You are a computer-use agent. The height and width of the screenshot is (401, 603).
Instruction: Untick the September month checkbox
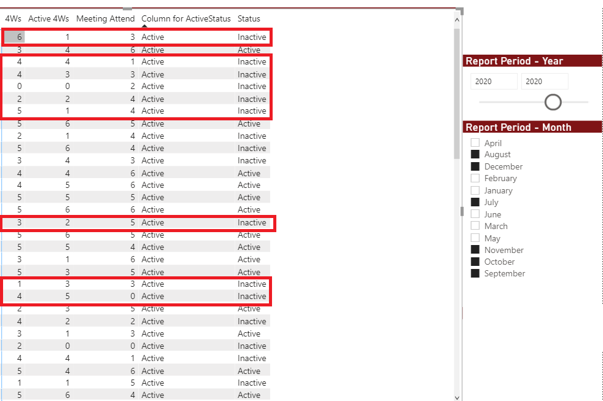(x=475, y=273)
